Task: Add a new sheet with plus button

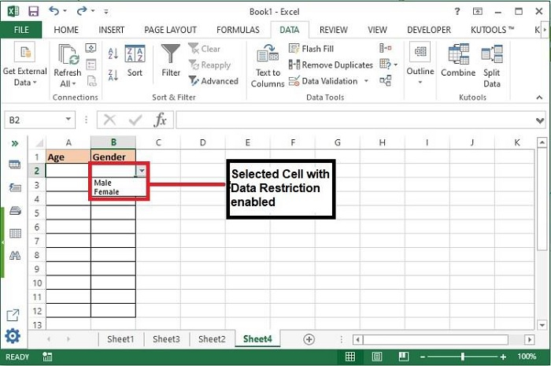Action: click(x=309, y=339)
